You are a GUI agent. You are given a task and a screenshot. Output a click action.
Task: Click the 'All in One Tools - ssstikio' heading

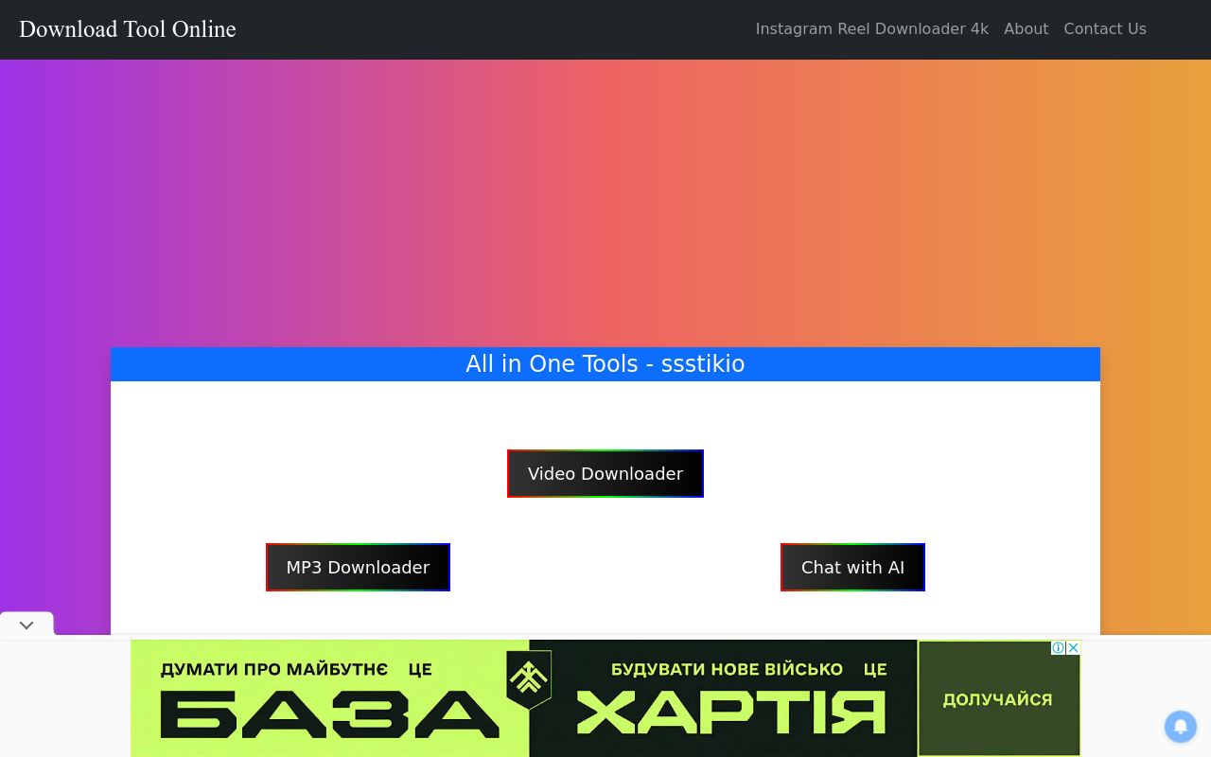(x=605, y=364)
